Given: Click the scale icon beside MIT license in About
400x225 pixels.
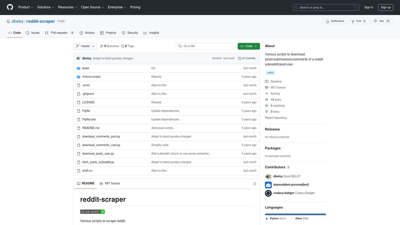Looking at the screenshot, I should pos(266,87).
